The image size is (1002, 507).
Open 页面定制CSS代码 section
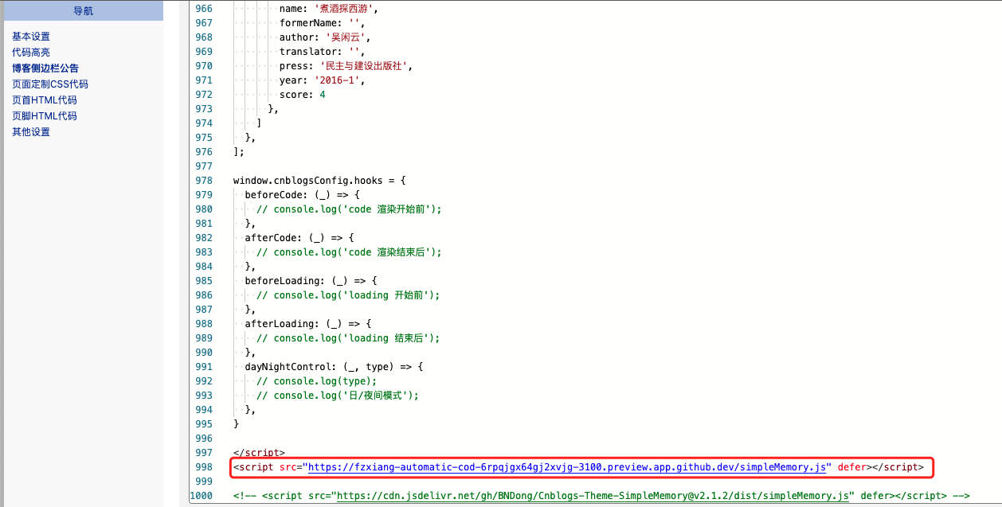(50, 84)
